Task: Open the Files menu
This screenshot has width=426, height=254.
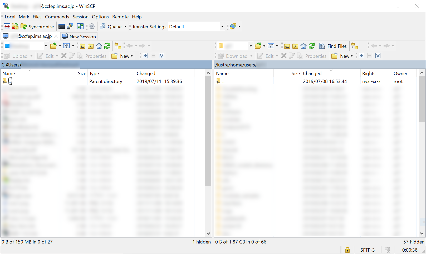Action: [x=37, y=17]
